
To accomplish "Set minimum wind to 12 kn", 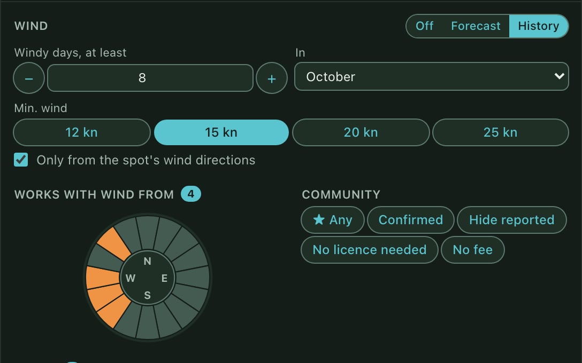I will pos(82,132).
